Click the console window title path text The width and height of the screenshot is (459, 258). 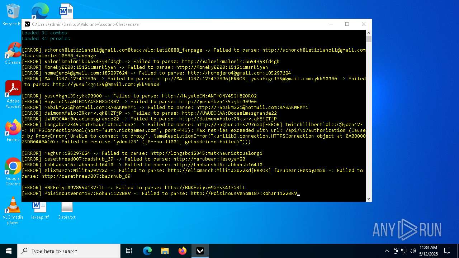pos(85,24)
